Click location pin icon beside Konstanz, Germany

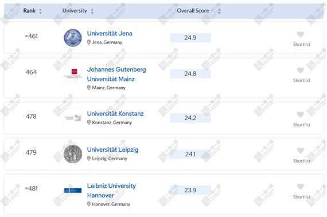pos(88,123)
